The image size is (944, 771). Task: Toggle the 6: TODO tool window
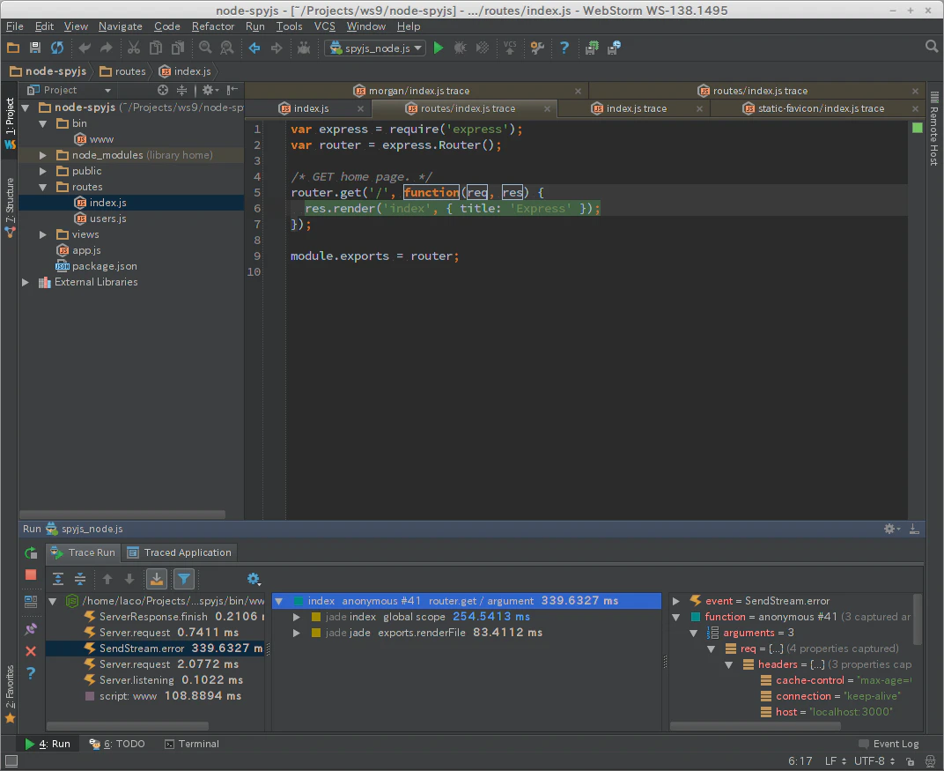pyautogui.click(x=117, y=744)
